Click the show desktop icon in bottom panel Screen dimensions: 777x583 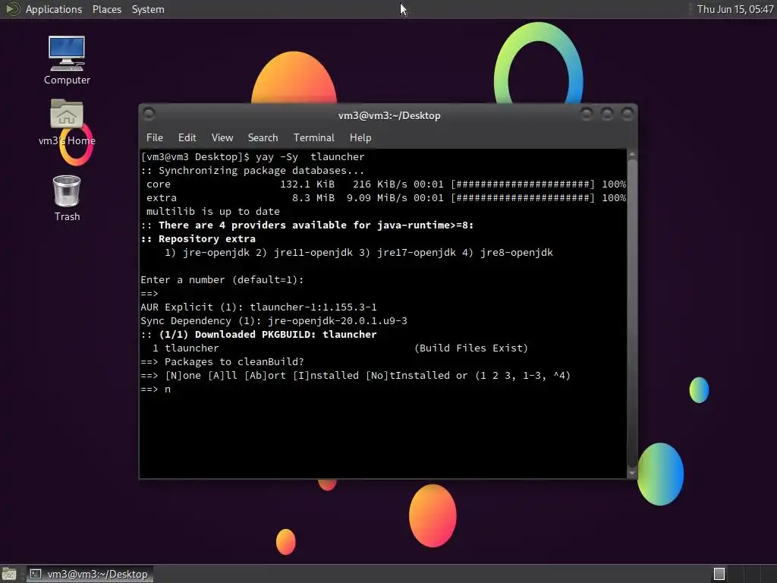coord(8,574)
